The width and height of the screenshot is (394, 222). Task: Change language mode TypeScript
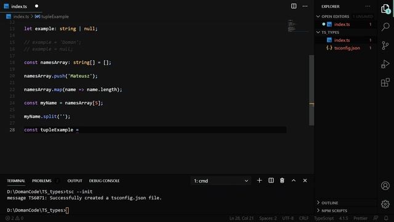point(324,218)
